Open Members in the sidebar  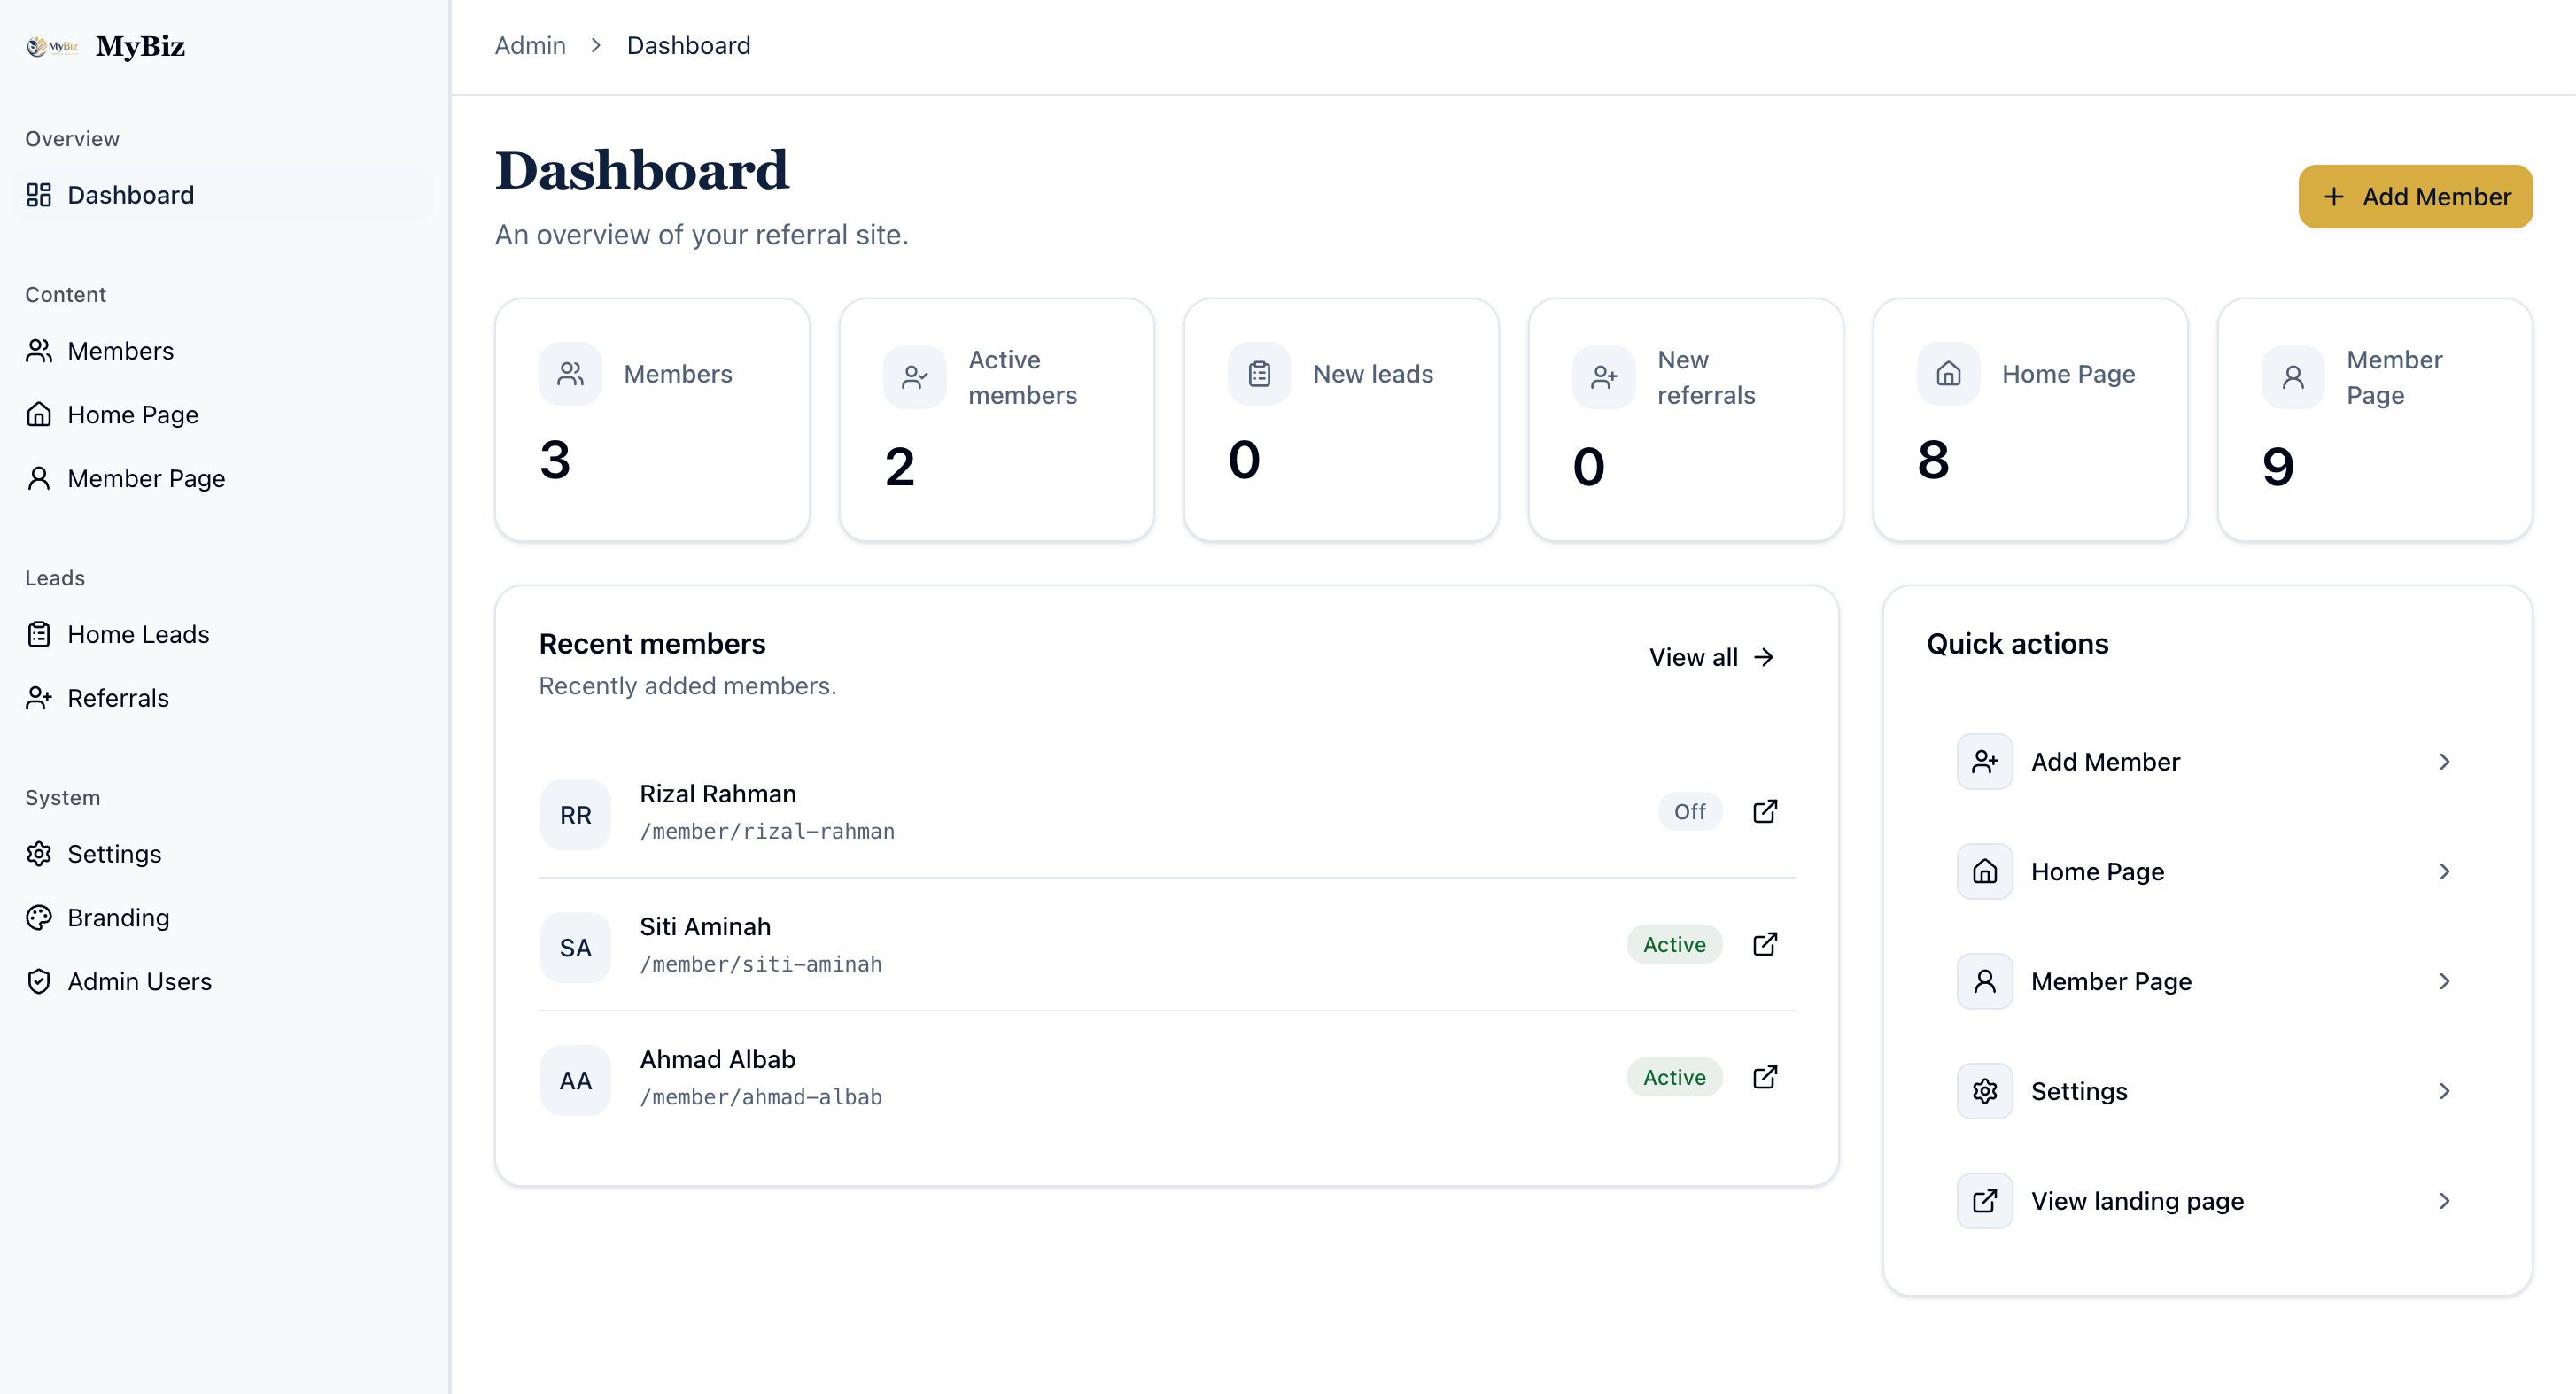[x=224, y=351]
